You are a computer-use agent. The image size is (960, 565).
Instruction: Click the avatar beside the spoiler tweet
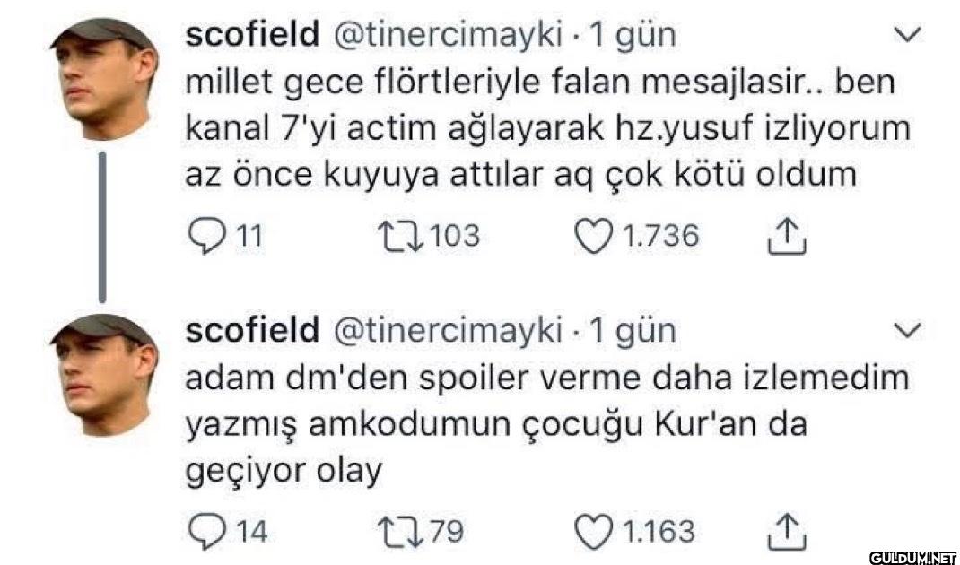[x=101, y=374]
